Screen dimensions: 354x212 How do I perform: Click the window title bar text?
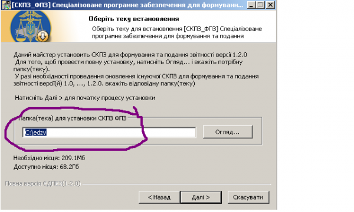pyautogui.click(x=127, y=5)
